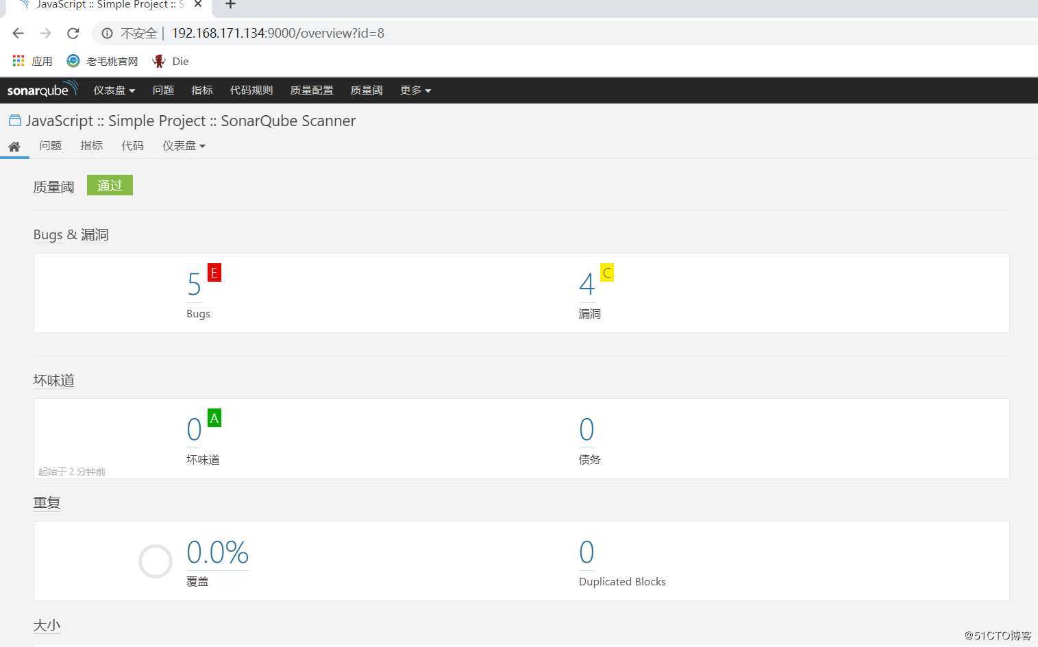Click the green A code smell rating
This screenshot has height=647, width=1038.
[214, 418]
